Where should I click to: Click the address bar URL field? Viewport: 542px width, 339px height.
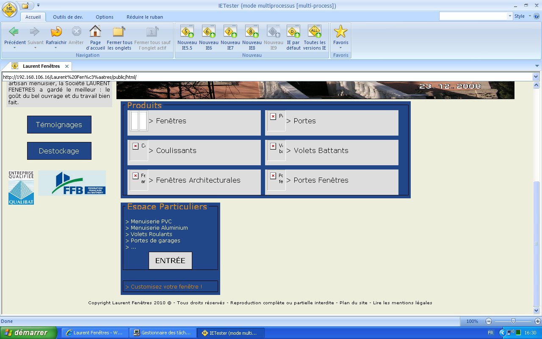coord(267,77)
